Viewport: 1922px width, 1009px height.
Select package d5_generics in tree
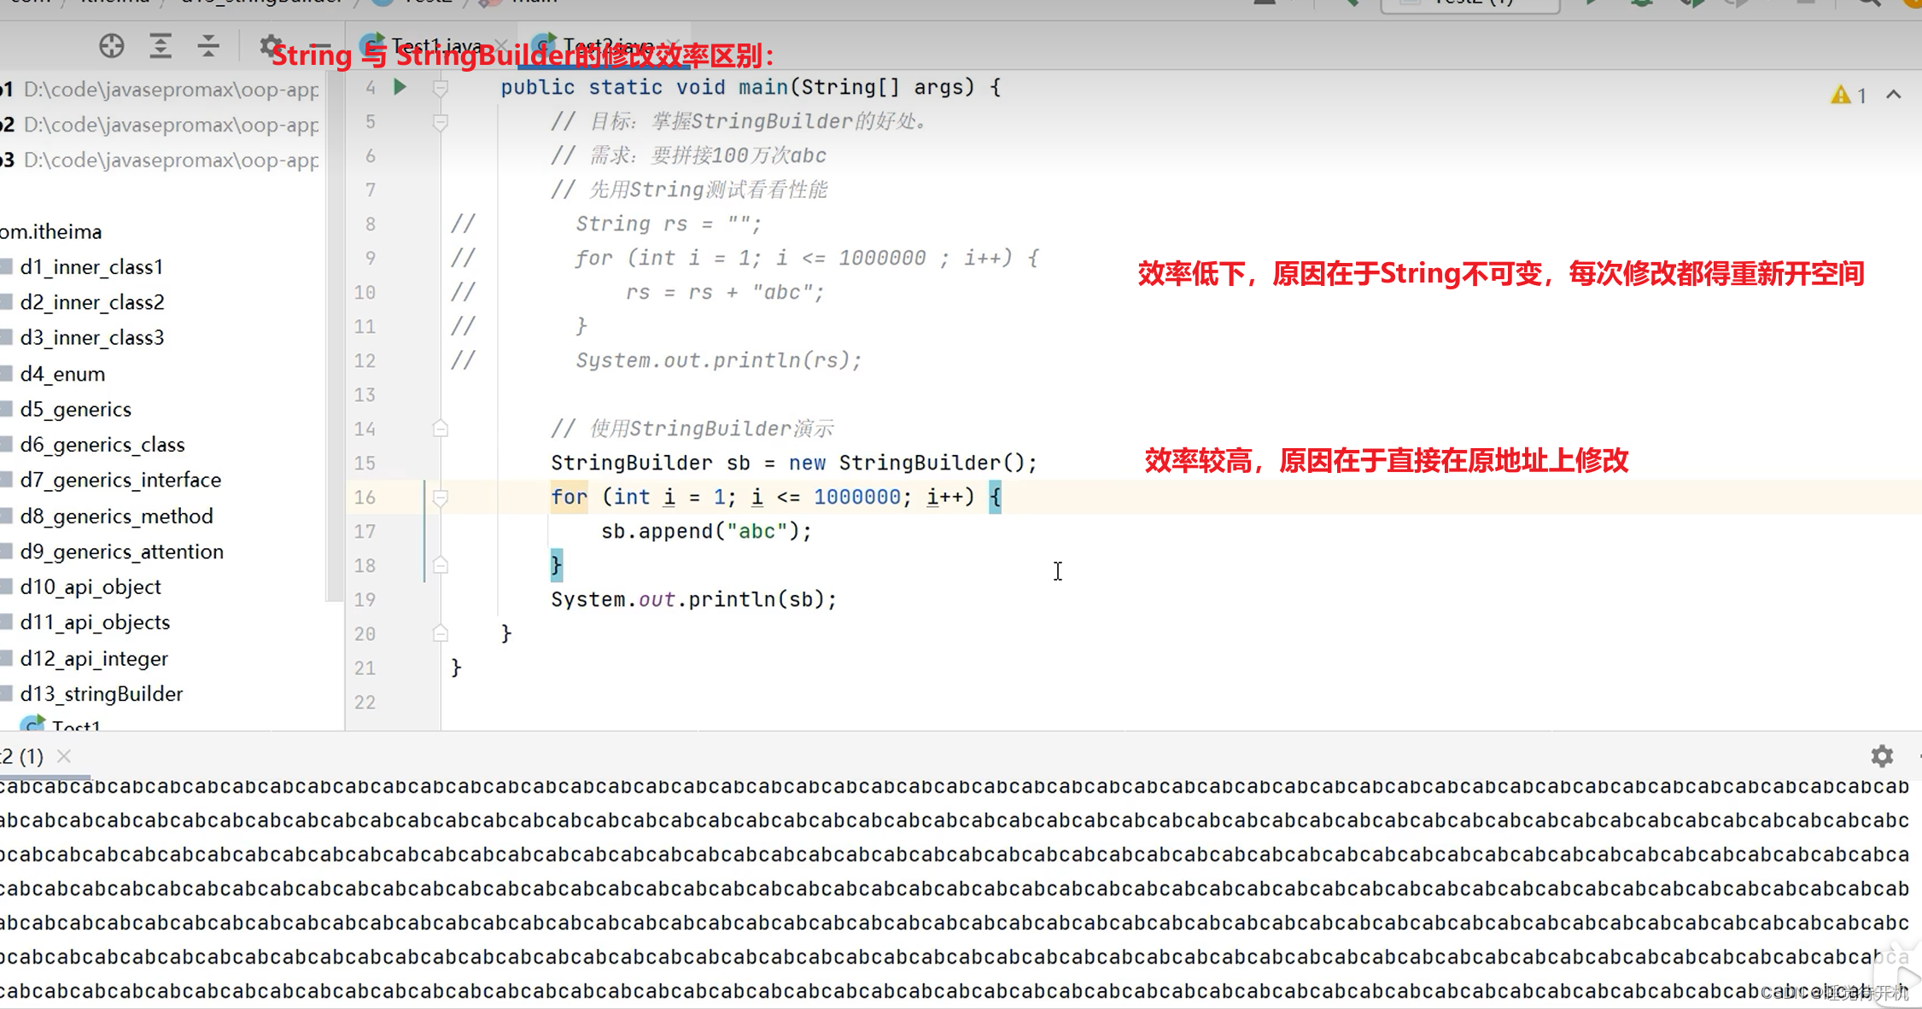pyautogui.click(x=76, y=410)
